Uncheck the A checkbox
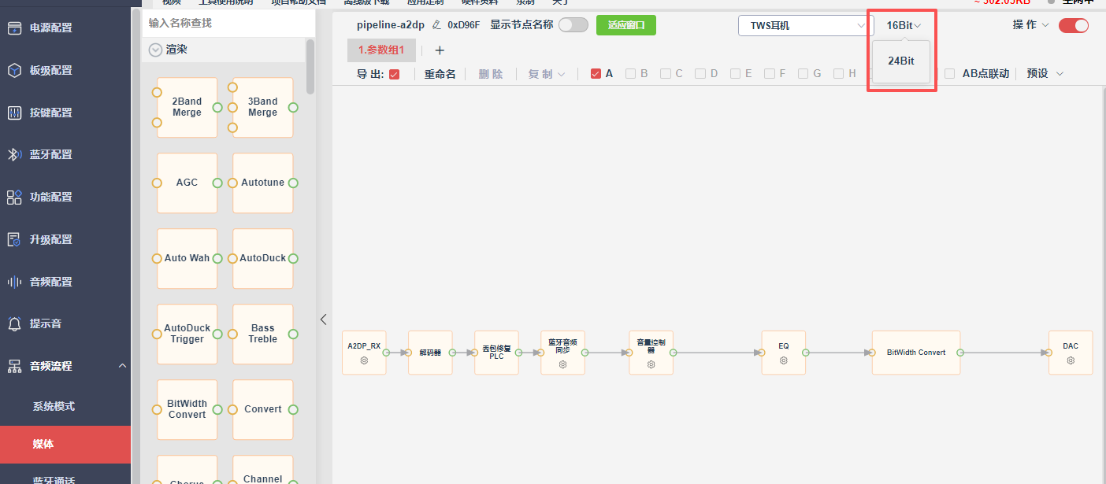The image size is (1106, 484). [x=596, y=74]
